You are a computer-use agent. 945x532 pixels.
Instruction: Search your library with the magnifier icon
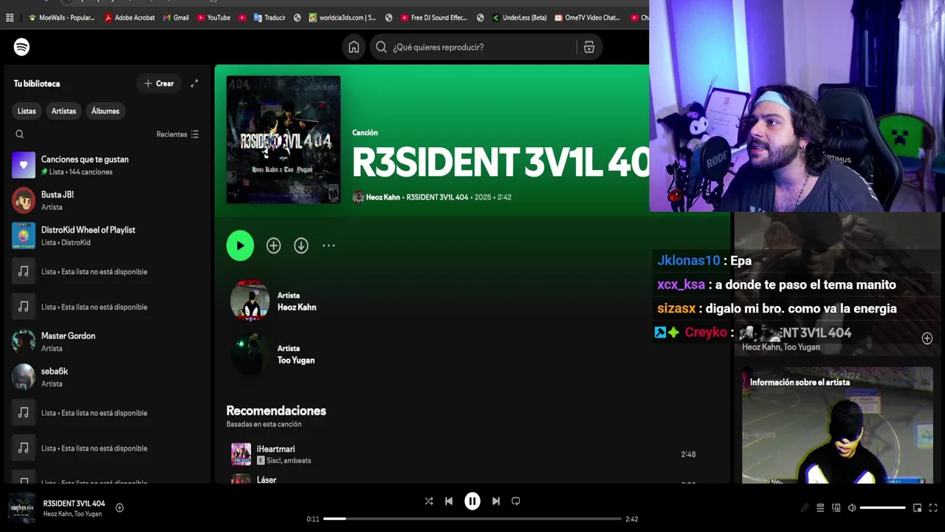(20, 134)
